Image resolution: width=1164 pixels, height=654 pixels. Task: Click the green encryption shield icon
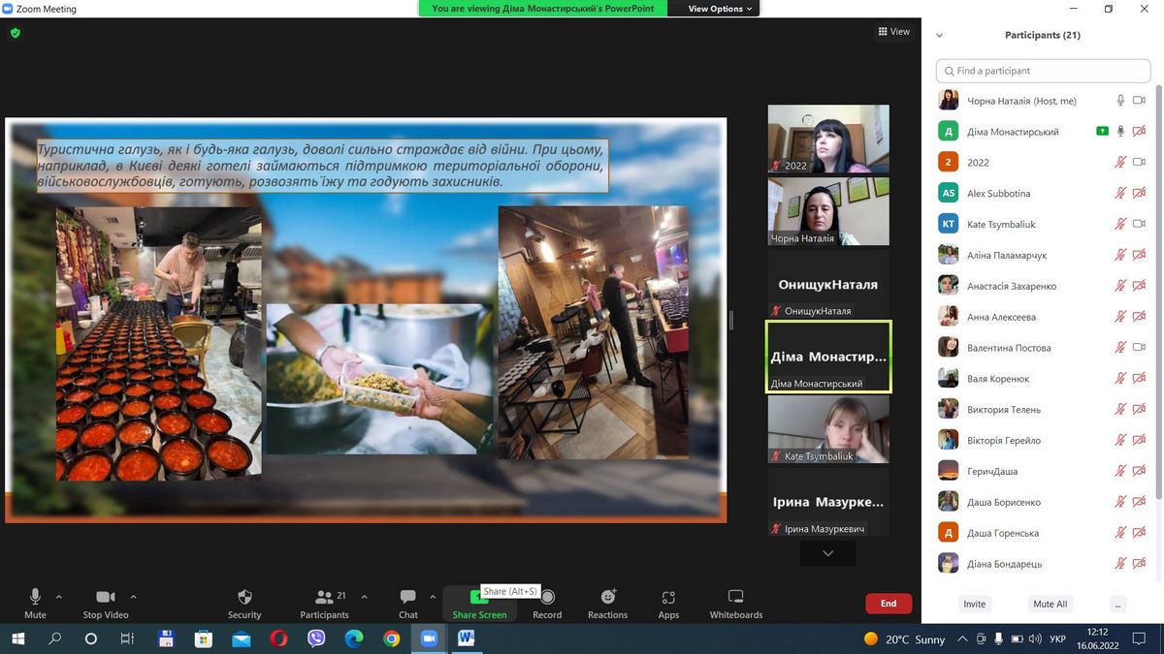pos(15,32)
